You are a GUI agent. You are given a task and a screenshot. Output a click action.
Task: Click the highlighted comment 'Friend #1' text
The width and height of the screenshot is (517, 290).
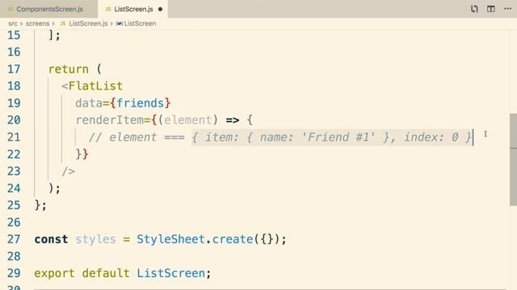tap(338, 137)
